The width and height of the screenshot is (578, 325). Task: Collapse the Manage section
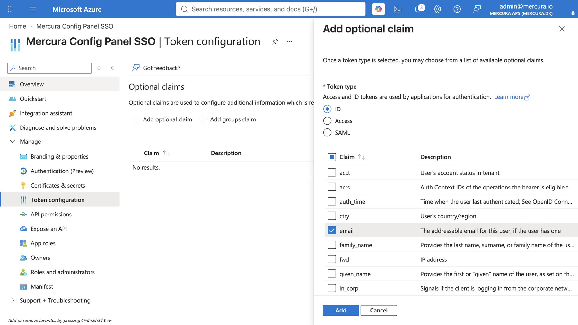13,141
